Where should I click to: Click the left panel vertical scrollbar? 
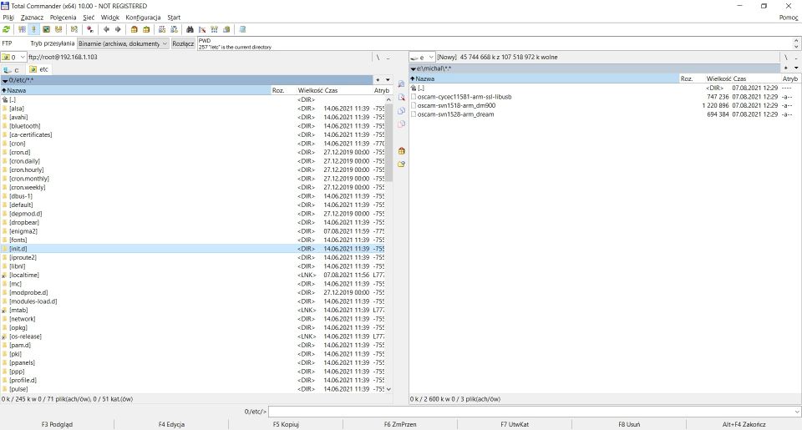click(x=388, y=250)
